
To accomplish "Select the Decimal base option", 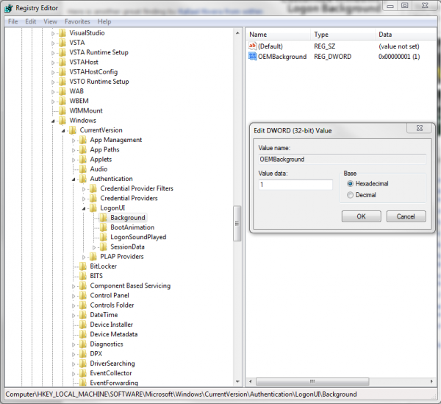I will [x=350, y=195].
